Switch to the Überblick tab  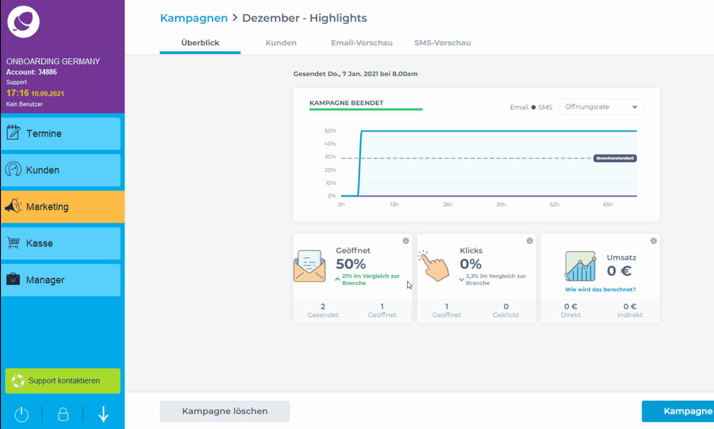(200, 43)
